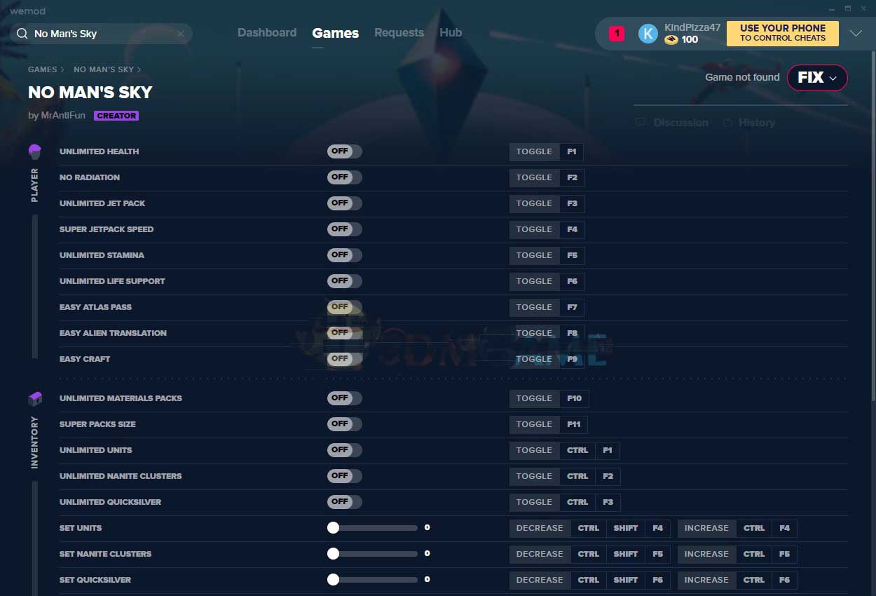The image size is (876, 596).
Task: Enable Unlimited Jet Pack switch
Action: click(345, 203)
